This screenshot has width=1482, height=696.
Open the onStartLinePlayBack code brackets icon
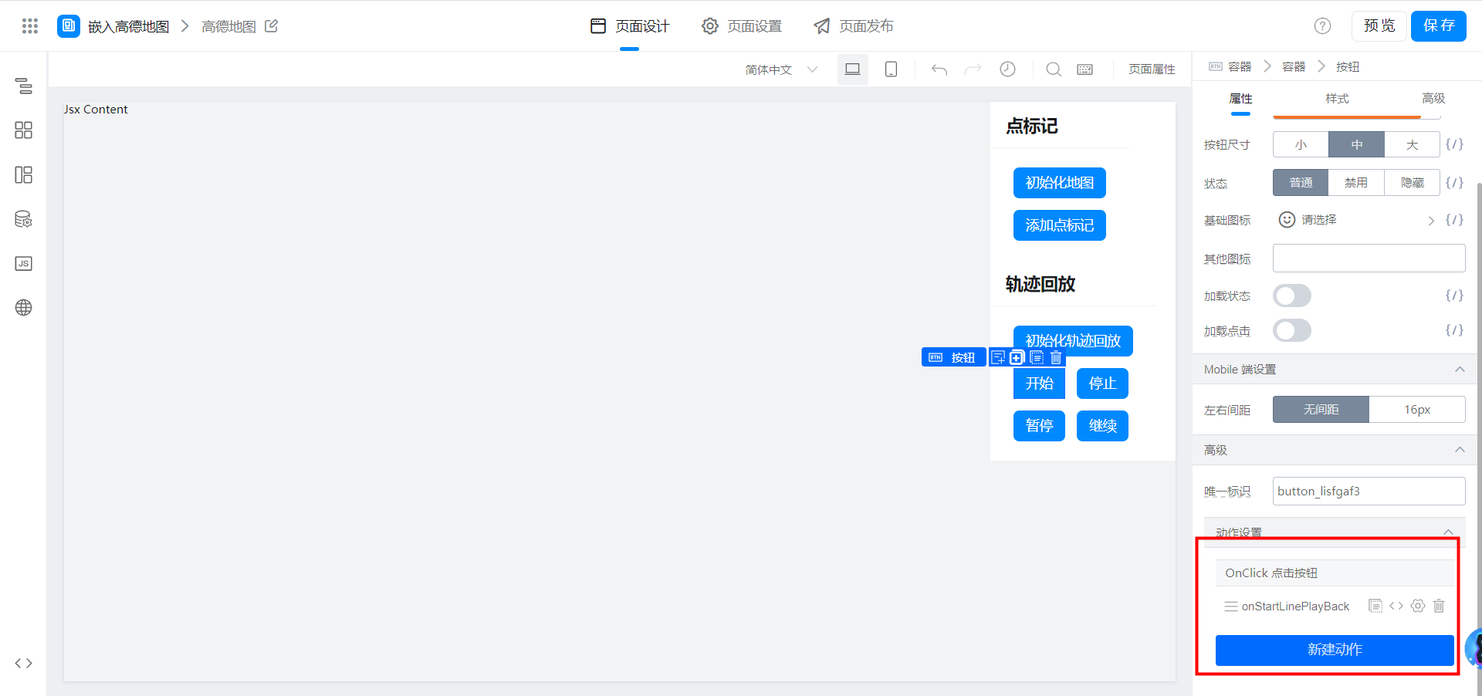point(1396,606)
